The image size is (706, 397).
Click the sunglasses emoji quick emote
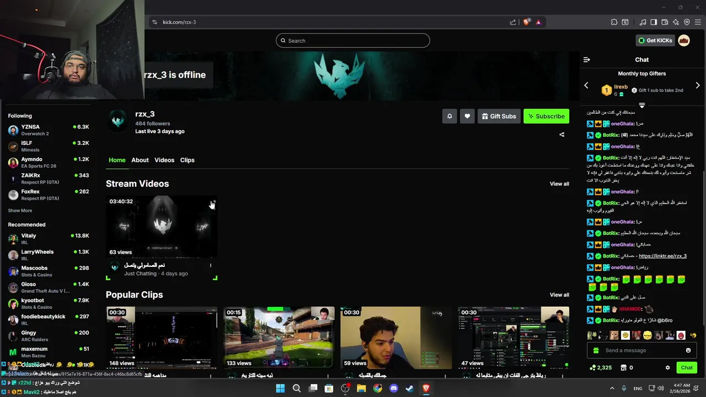648,335
